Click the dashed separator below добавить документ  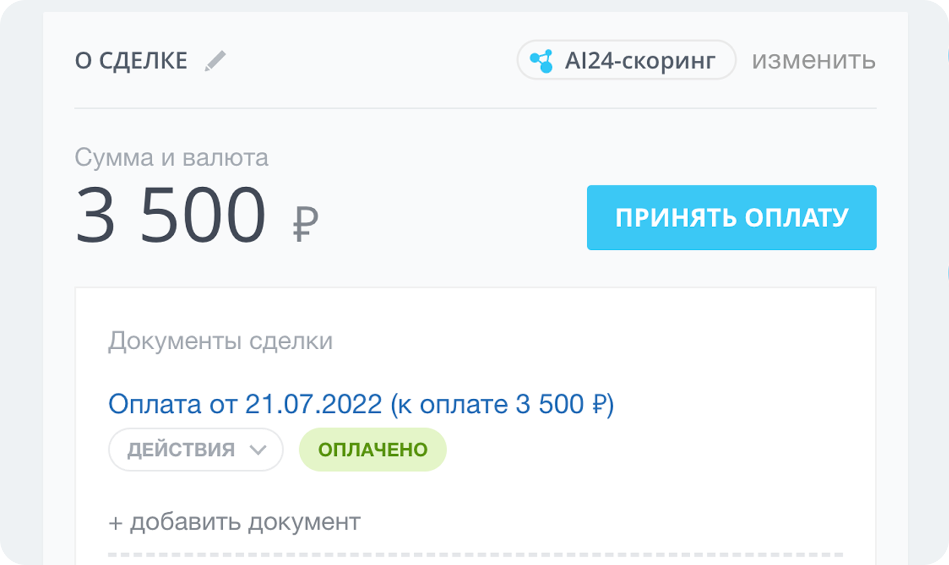(476, 554)
